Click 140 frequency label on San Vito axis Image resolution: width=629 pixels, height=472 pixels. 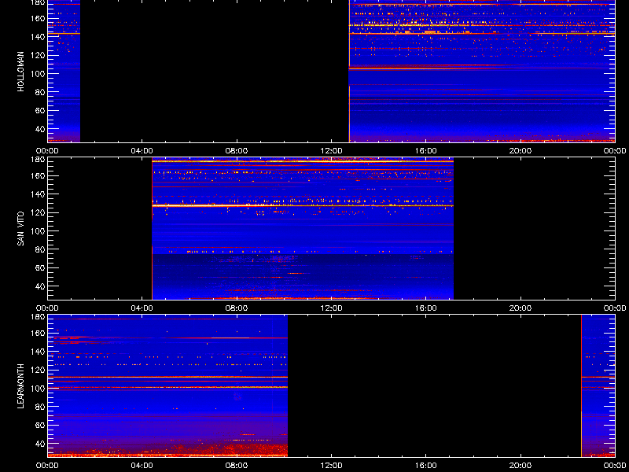coord(37,194)
